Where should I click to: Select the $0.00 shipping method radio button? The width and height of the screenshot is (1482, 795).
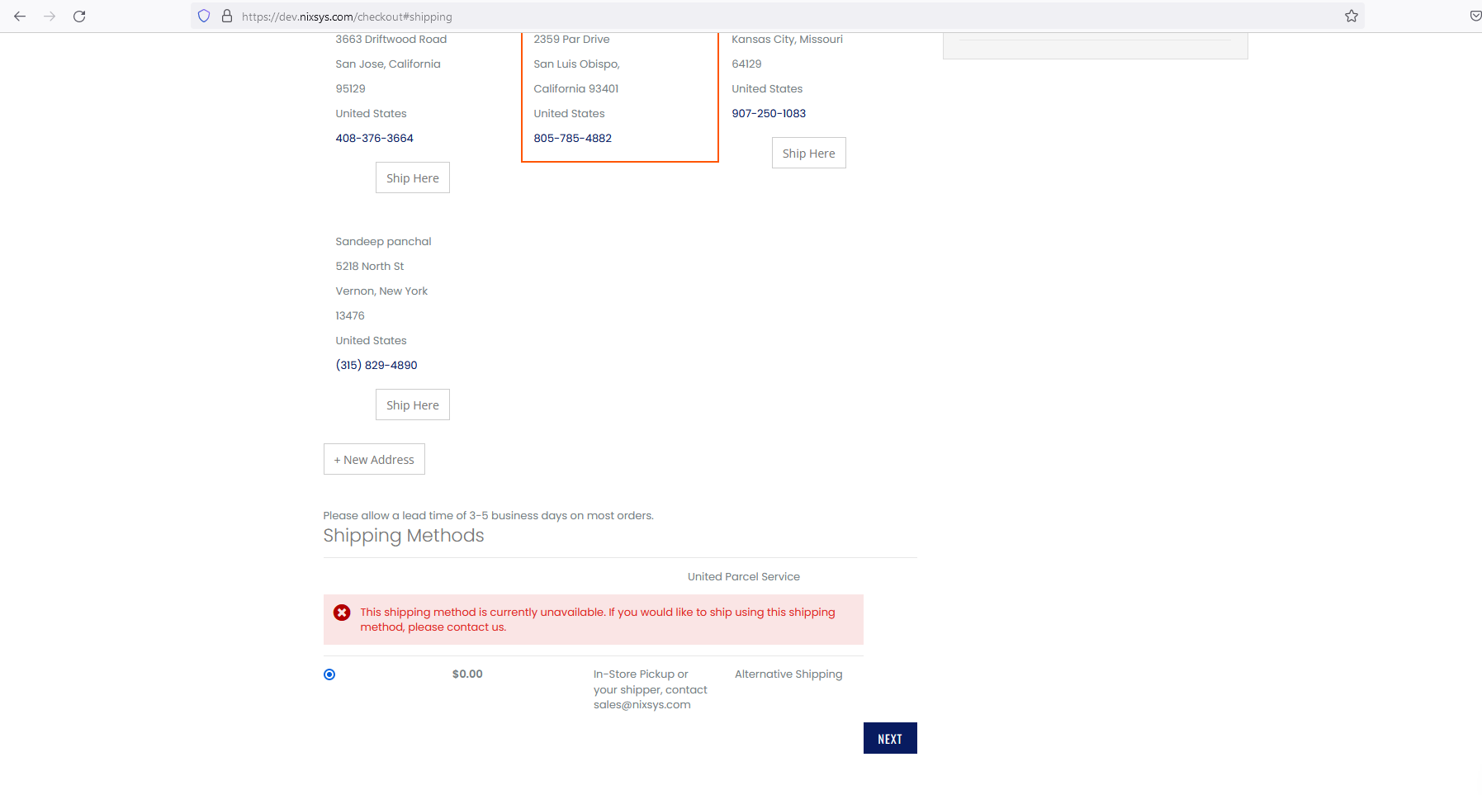click(329, 674)
